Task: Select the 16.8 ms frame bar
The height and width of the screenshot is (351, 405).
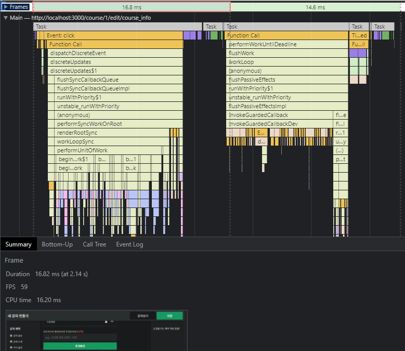Action: [x=132, y=7]
